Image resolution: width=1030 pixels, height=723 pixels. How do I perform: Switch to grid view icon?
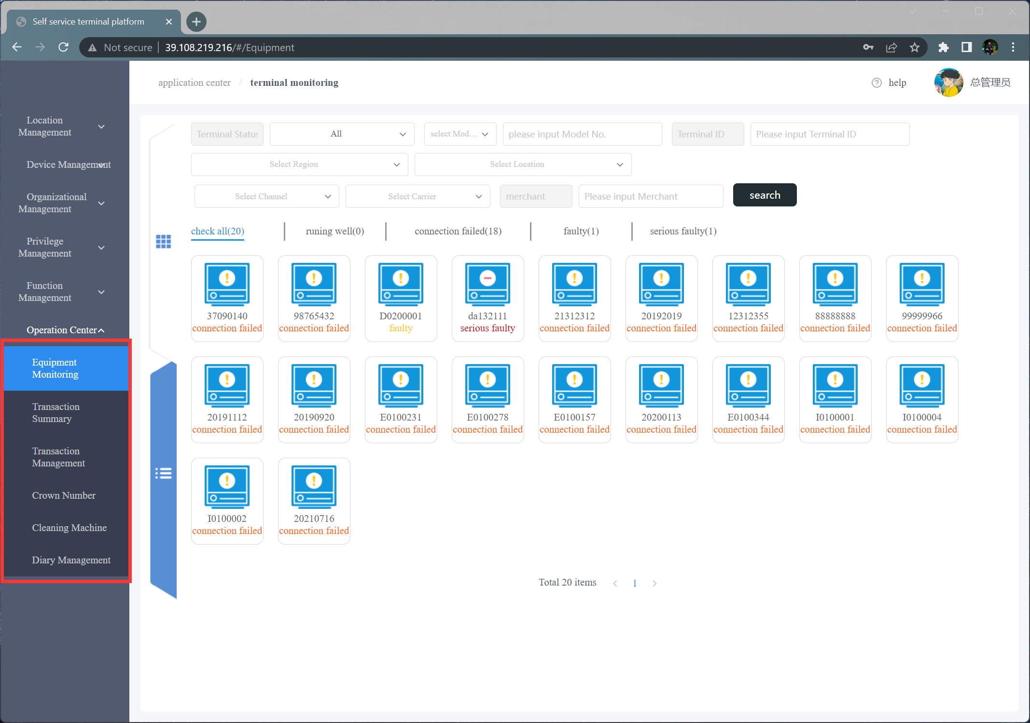[164, 241]
